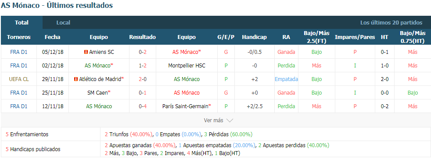Open the 0-4 result against París Saint-Germain

click(142, 106)
